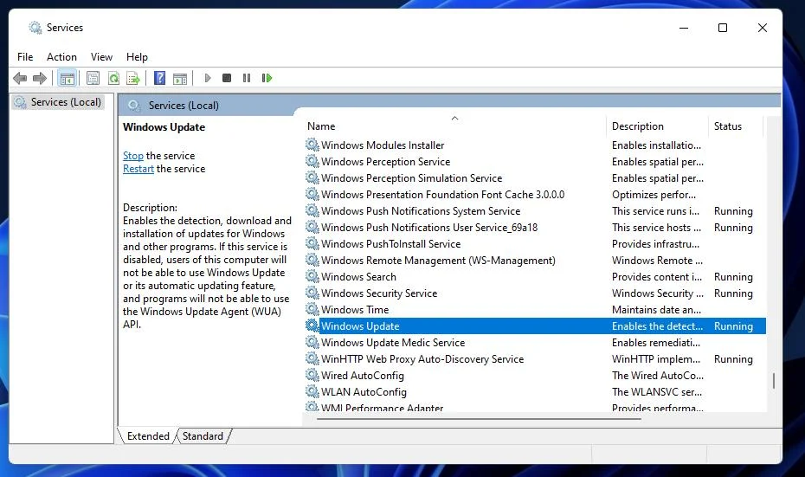Click gear icon of Windows PushToInstall Service
Viewport: 805px width, 477px height.
pyautogui.click(x=312, y=243)
